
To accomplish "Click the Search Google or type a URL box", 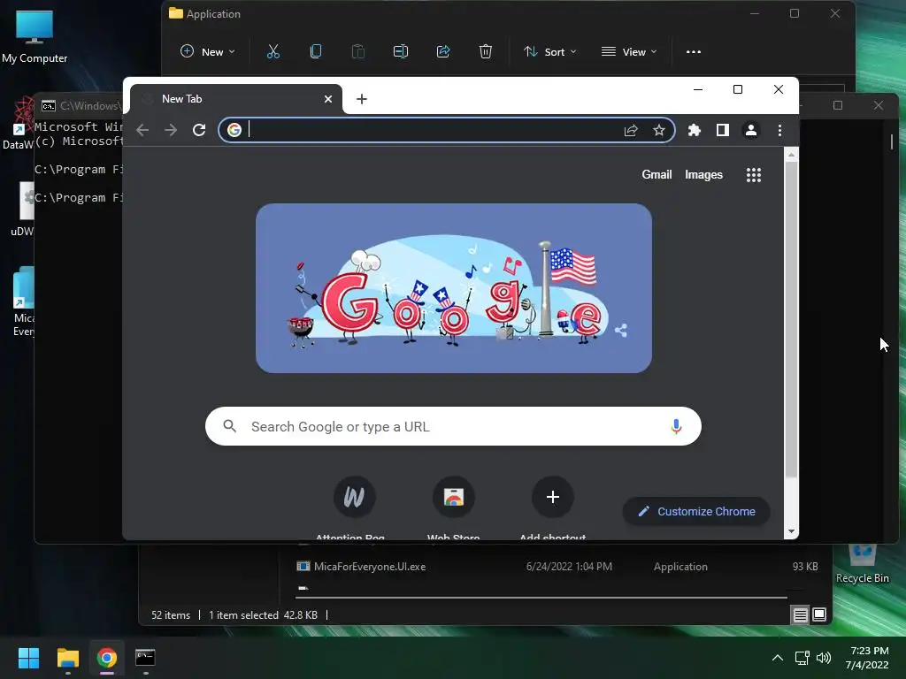I will click(454, 427).
